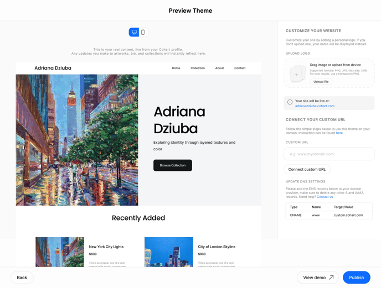Click the Browse Collection button
Viewport: 381px width, 288px height.
[173, 165]
